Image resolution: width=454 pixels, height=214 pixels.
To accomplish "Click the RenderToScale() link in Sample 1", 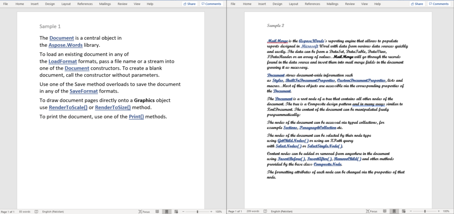I will tap(67, 107).
